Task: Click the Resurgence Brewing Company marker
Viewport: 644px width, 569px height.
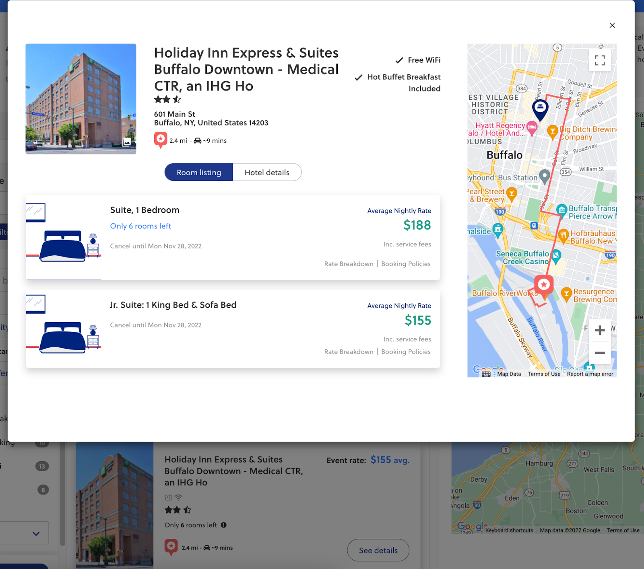Action: click(x=566, y=294)
